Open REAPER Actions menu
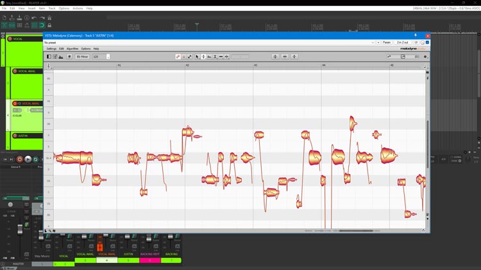The width and height of the screenshot is (481, 270). pyautogui.click(x=78, y=8)
